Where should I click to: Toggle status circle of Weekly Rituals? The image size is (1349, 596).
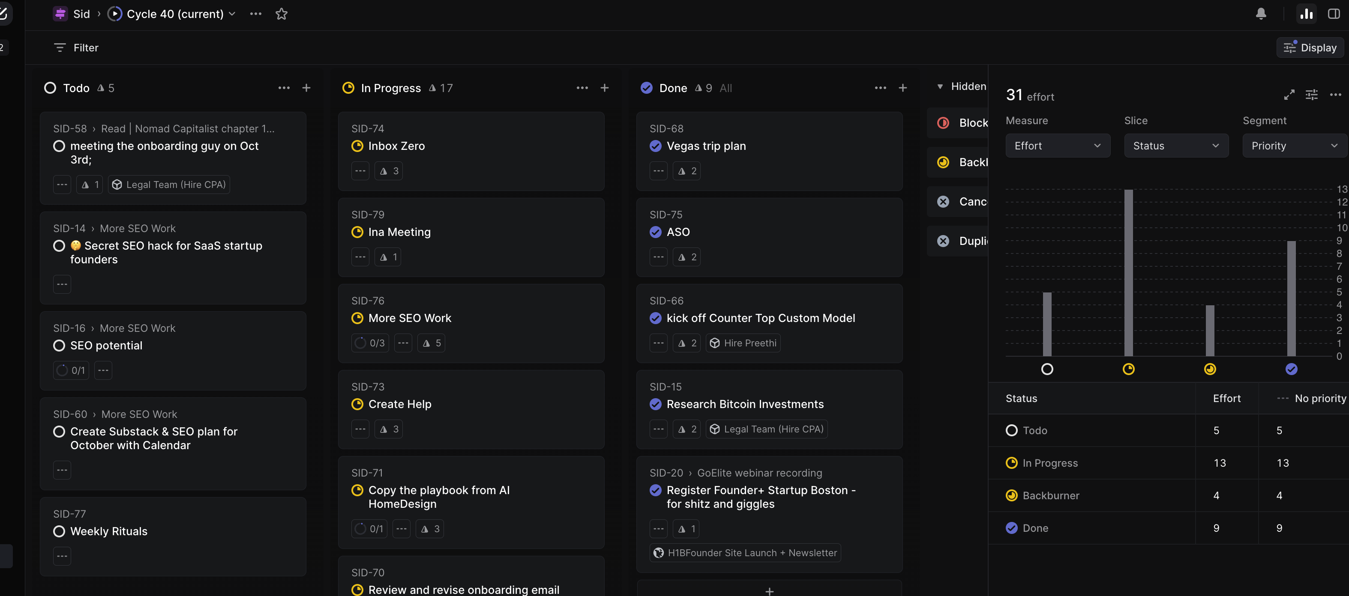59,531
